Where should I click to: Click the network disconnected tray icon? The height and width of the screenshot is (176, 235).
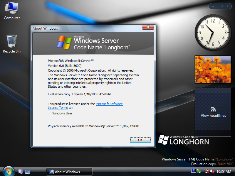(207, 171)
